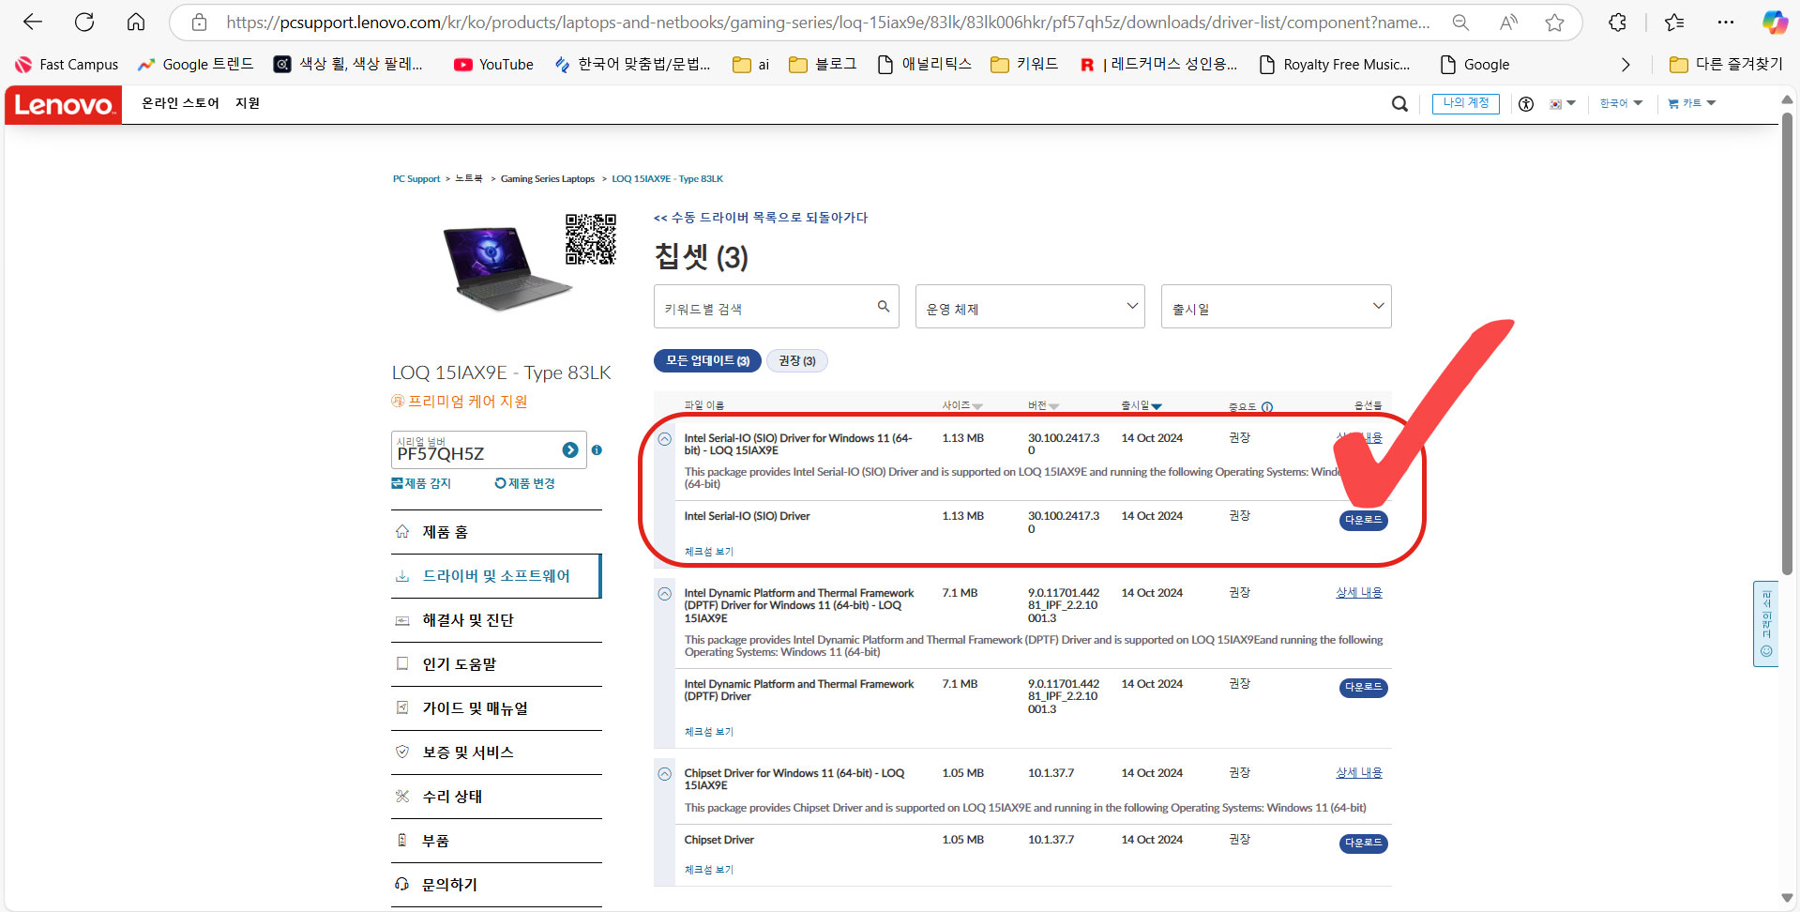1800x912 pixels.
Task: View checksum for Chipset Driver
Action: tap(709, 870)
